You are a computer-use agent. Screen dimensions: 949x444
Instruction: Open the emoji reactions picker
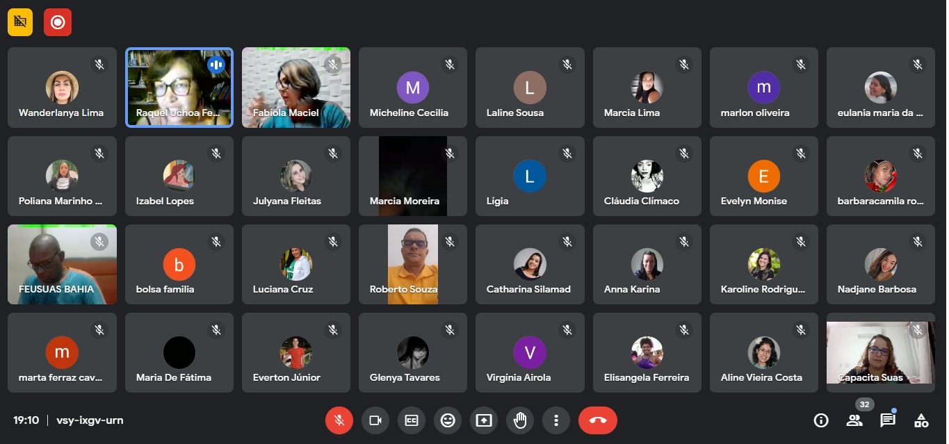tap(448, 420)
